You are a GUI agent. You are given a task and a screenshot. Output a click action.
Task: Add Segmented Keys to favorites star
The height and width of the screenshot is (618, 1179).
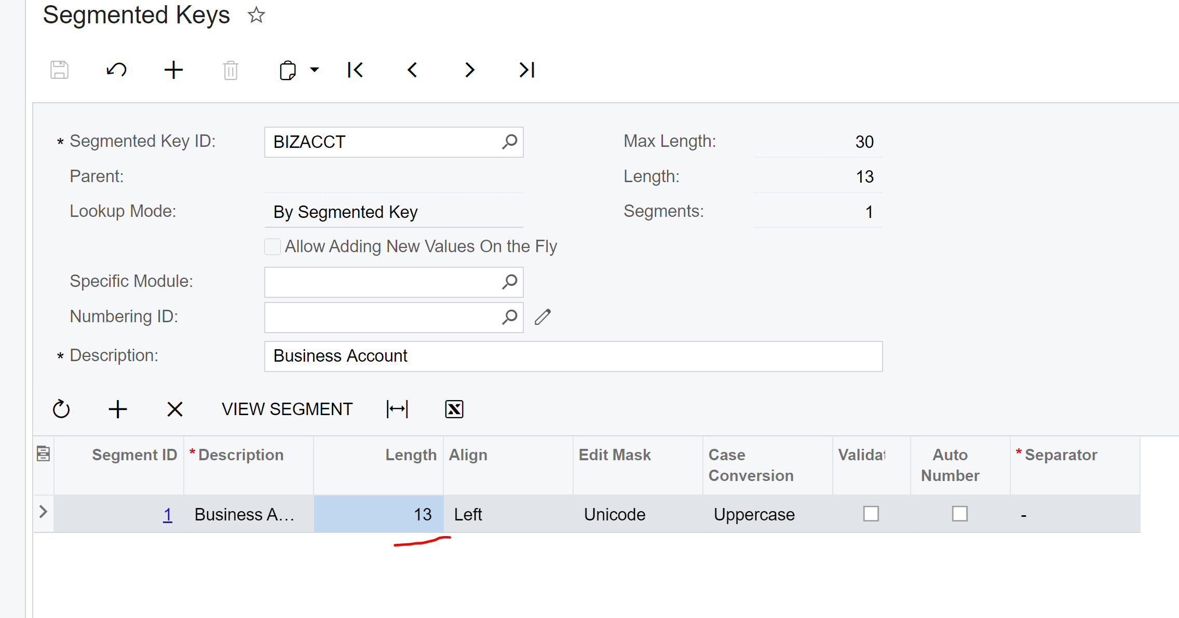pyautogui.click(x=256, y=15)
